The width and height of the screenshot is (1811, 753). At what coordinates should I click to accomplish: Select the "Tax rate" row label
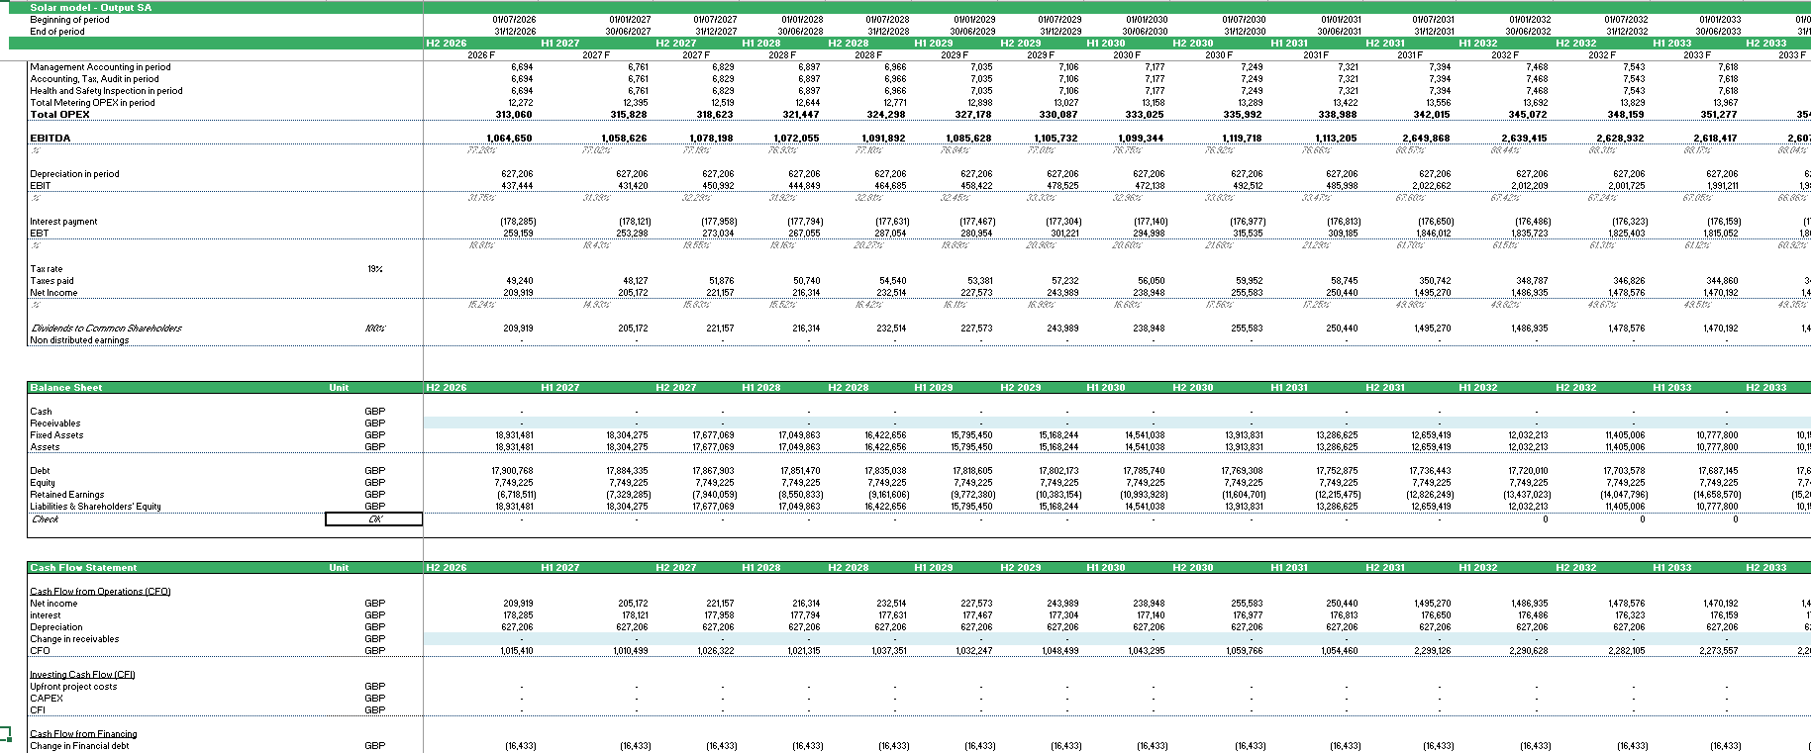pyautogui.click(x=46, y=269)
